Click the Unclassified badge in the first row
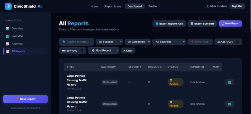 click(110, 82)
